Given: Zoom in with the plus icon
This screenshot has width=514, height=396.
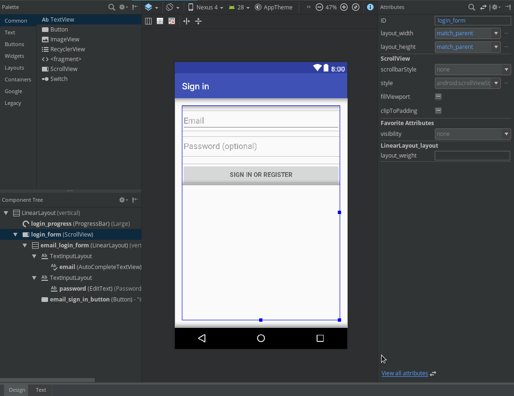Looking at the screenshot, I should click(344, 7).
